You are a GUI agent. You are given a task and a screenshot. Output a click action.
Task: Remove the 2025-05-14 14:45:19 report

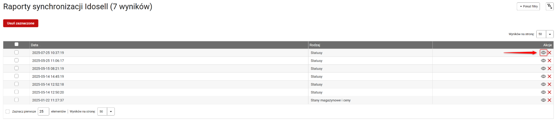[x=549, y=76]
